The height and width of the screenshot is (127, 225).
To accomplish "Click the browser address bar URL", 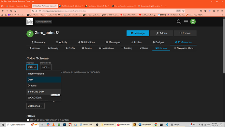I will [x=64, y=11].
